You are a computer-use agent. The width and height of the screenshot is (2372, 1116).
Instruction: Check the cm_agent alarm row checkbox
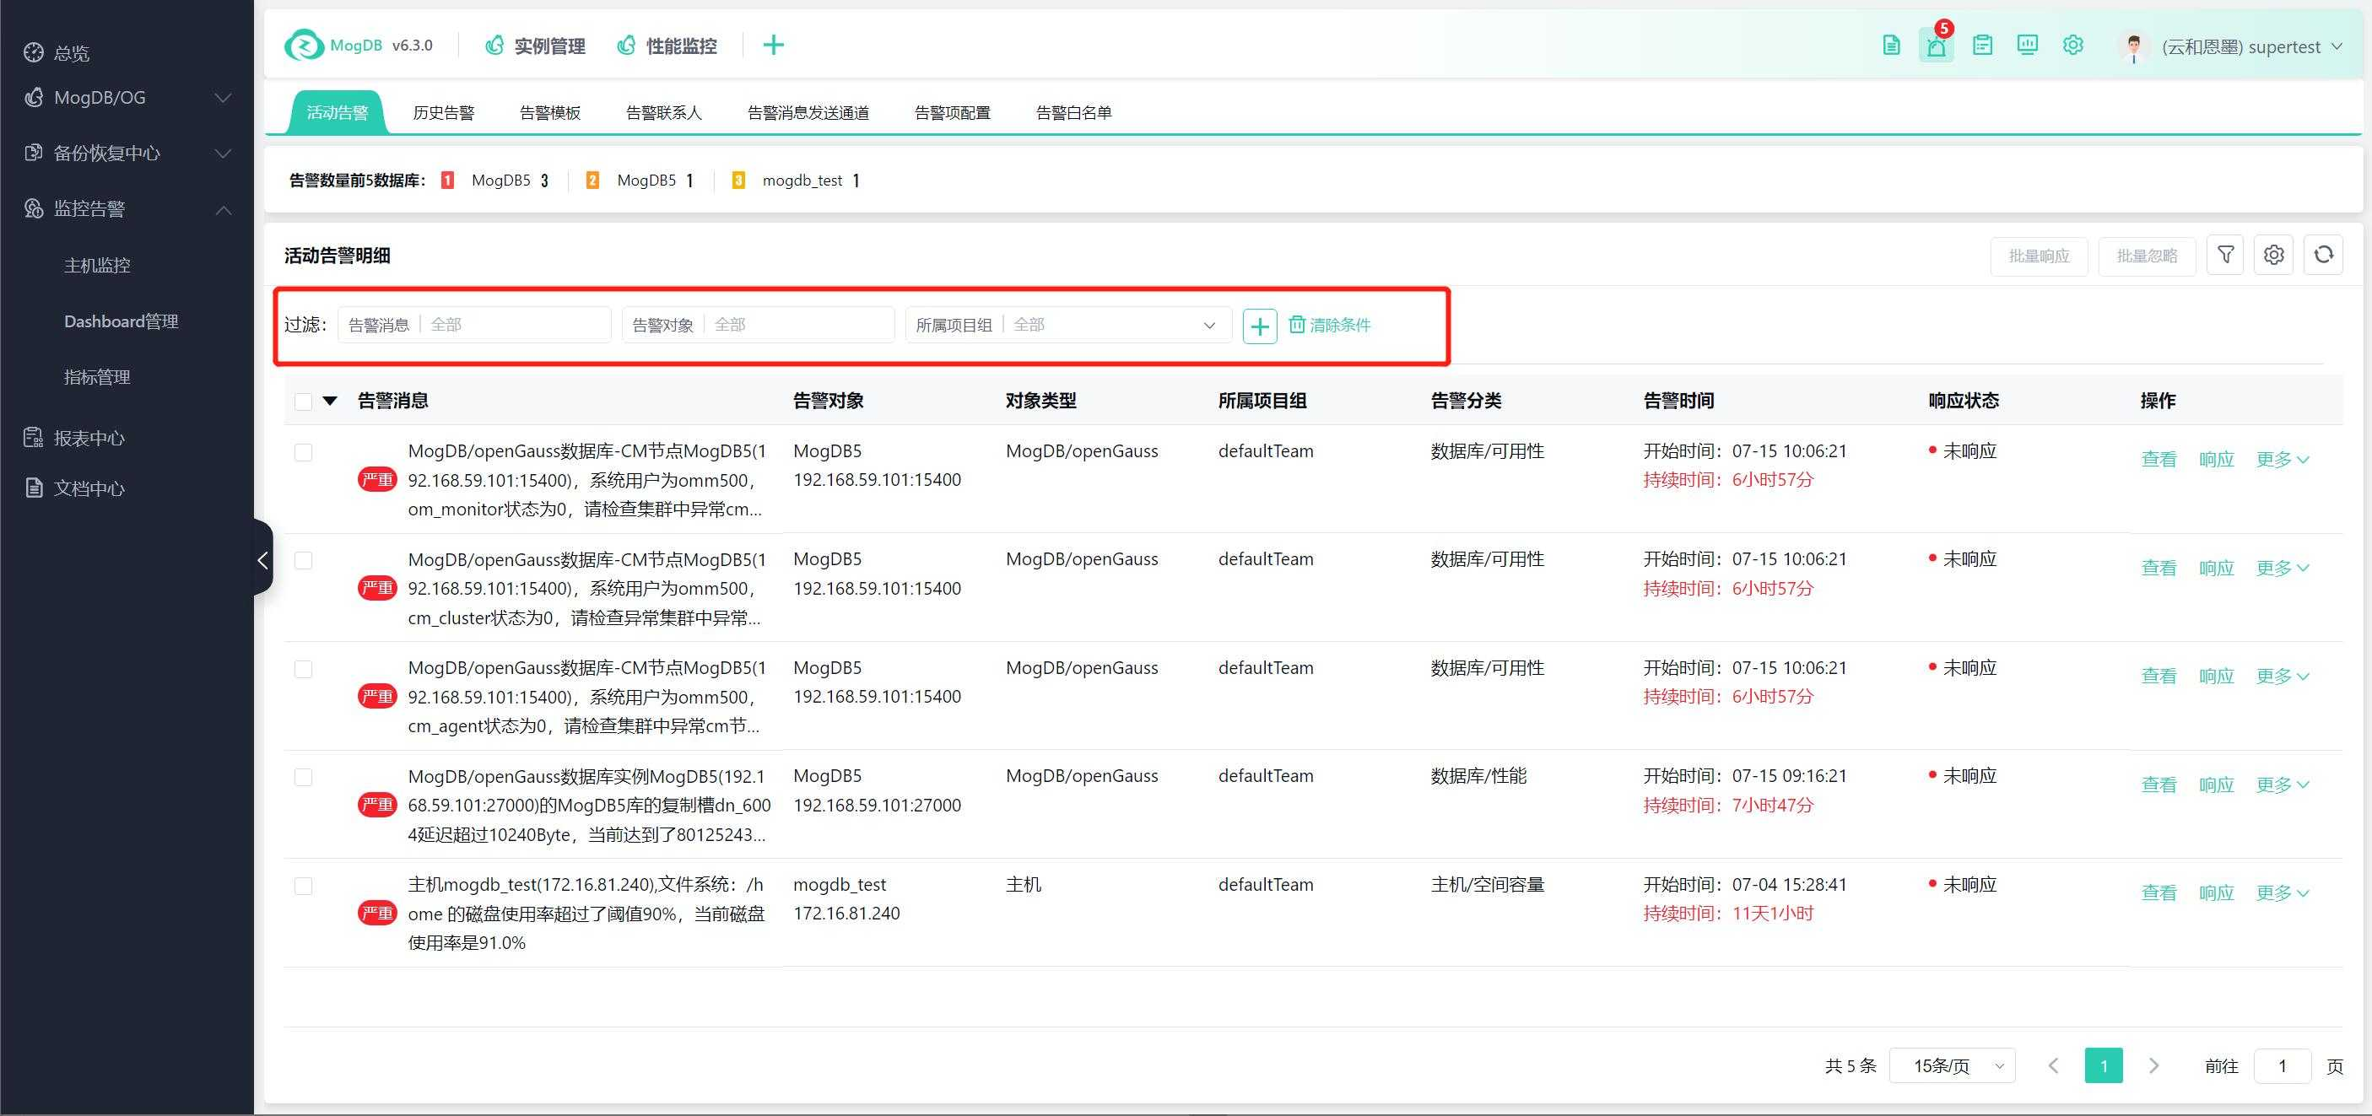(303, 670)
